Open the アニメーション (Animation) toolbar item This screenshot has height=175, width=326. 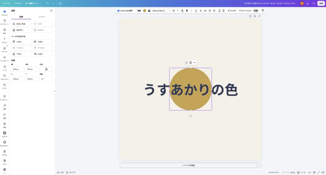tap(245, 11)
